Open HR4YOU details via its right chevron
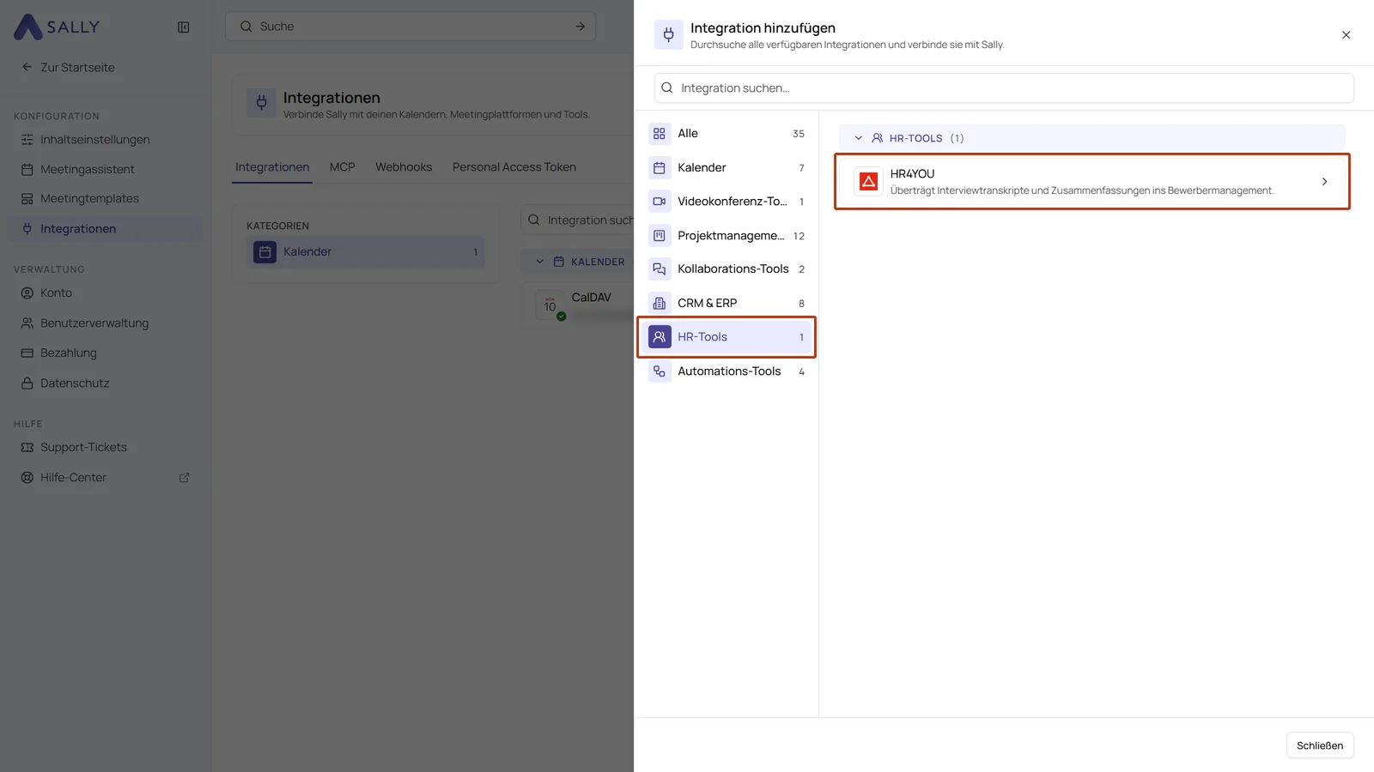The image size is (1374, 772). pos(1324,182)
